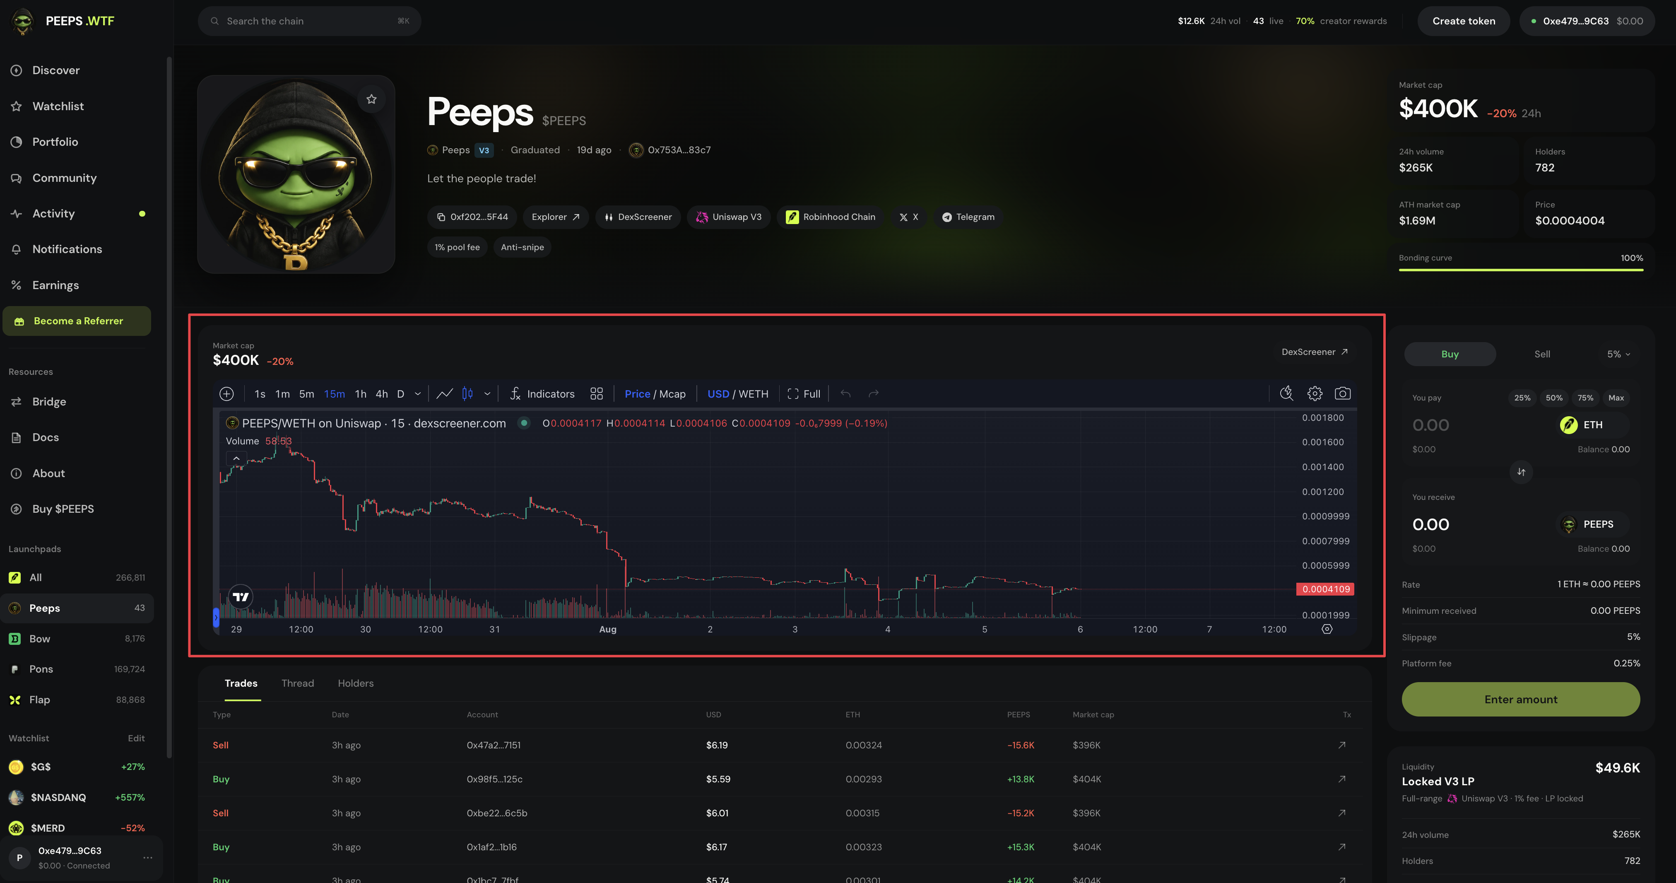Select the Buy side in trade panel
The image size is (1676, 883).
click(x=1450, y=354)
